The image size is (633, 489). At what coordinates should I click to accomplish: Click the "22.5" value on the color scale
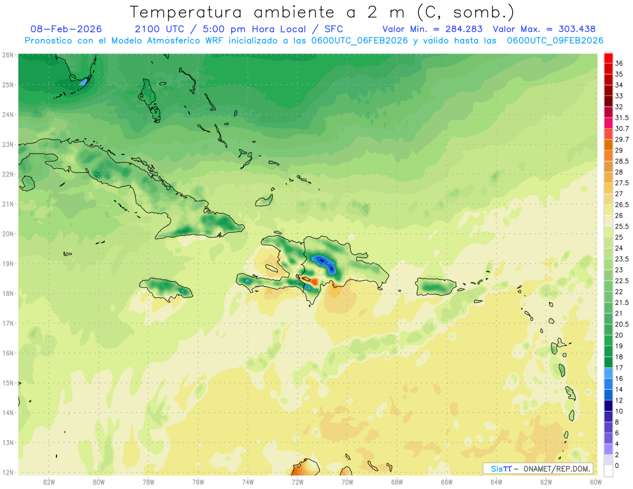tap(622, 281)
